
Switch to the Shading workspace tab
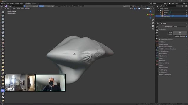[x=34, y=4]
